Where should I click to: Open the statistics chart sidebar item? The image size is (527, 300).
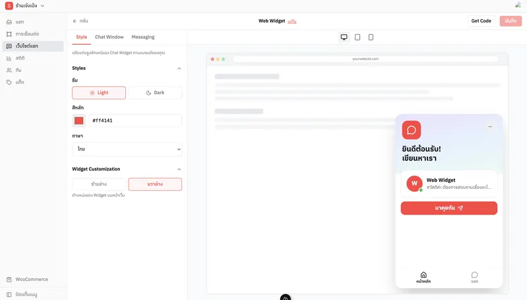[33, 58]
